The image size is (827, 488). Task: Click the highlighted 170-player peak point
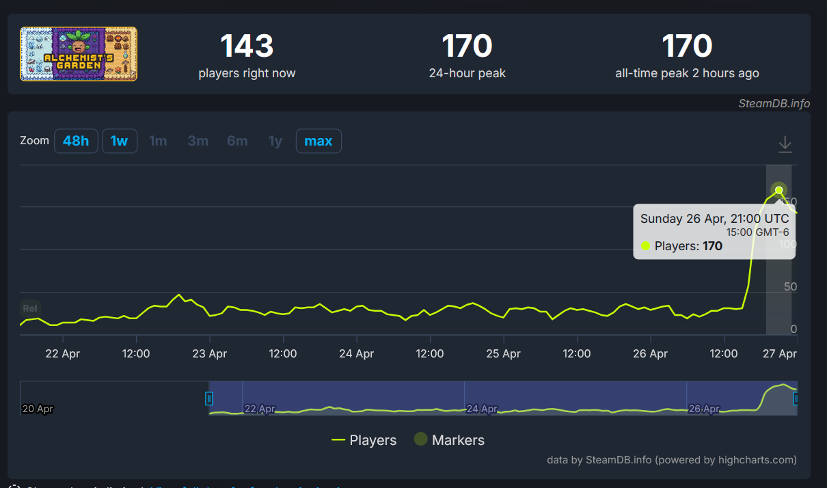(778, 190)
